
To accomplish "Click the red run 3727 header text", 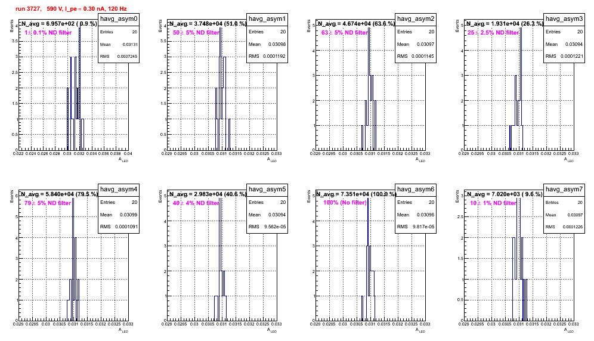I will (71, 8).
